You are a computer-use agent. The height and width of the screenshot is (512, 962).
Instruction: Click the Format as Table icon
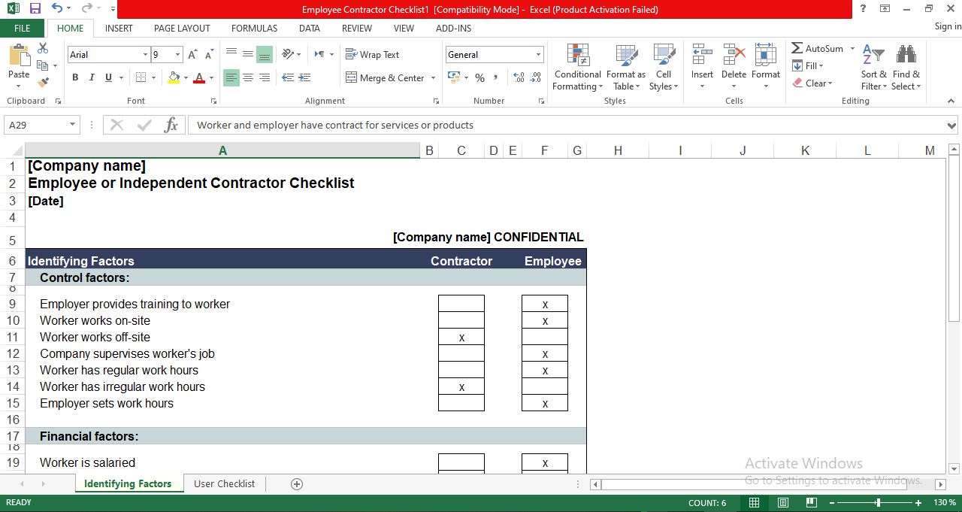[626, 67]
